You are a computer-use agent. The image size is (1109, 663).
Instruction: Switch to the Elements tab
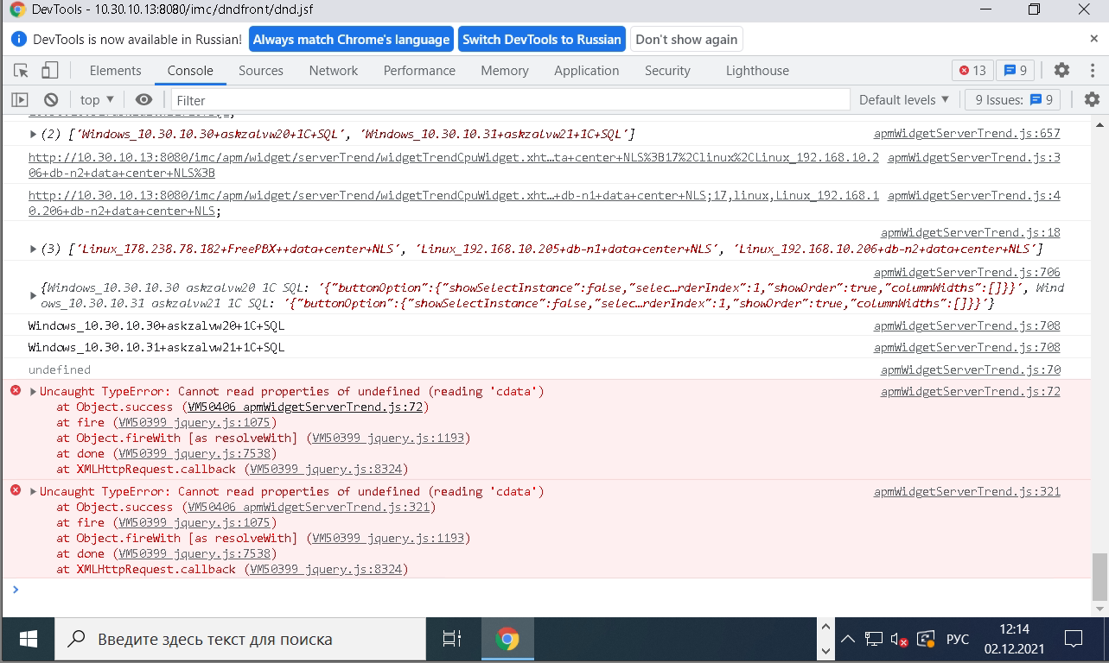[115, 71]
